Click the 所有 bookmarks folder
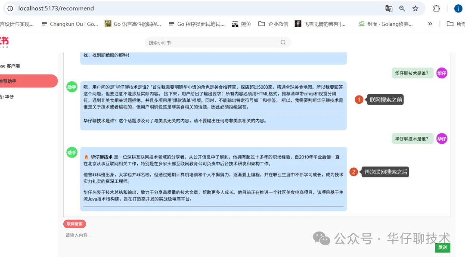 point(456,24)
